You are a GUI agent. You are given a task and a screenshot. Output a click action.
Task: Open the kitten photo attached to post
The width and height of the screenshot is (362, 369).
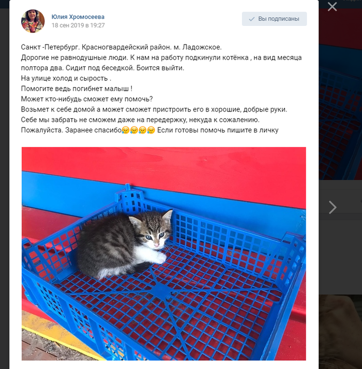(x=163, y=254)
